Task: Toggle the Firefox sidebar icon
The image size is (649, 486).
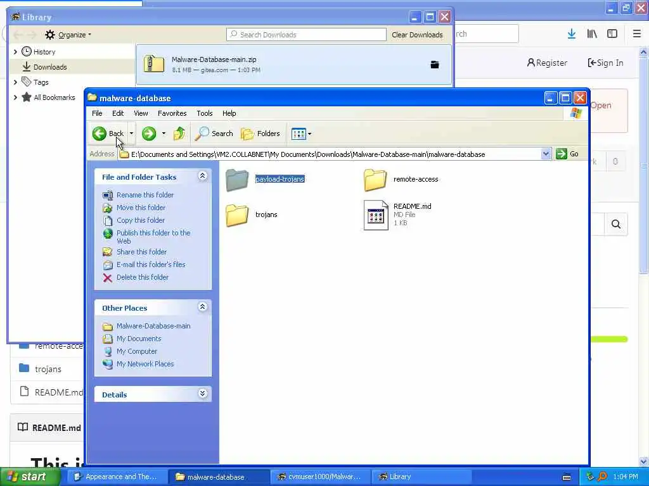Action: click(612, 34)
